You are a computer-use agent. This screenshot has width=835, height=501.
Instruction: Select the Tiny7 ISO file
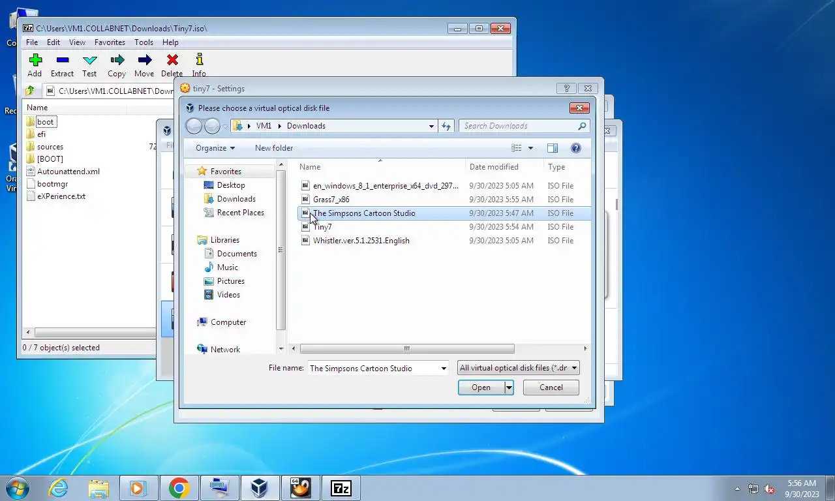pos(322,227)
